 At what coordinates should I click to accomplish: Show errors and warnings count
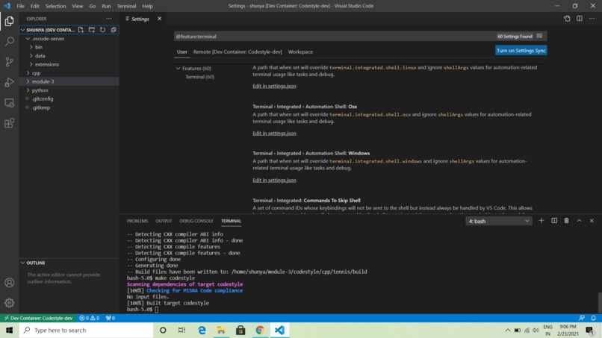[x=89, y=318]
